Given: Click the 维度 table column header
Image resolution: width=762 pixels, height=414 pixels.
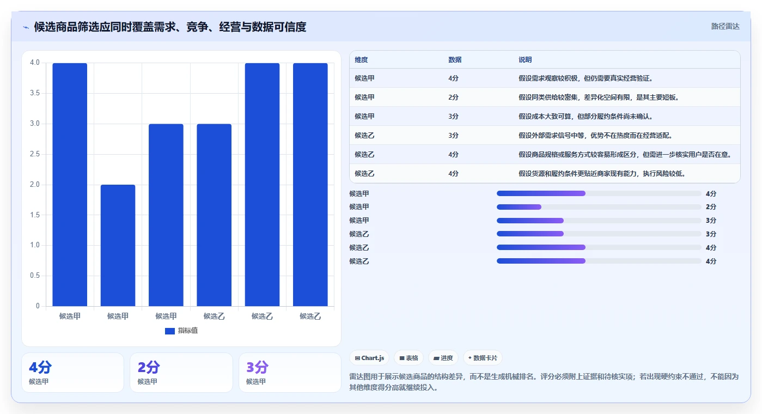Looking at the screenshot, I should tap(361, 59).
